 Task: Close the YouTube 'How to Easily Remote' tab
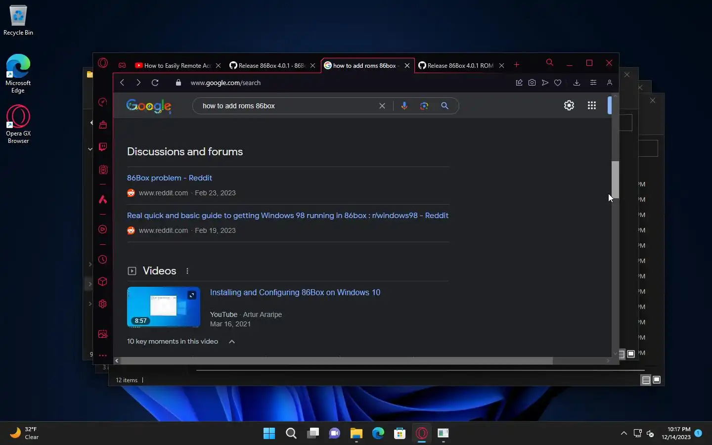click(218, 65)
